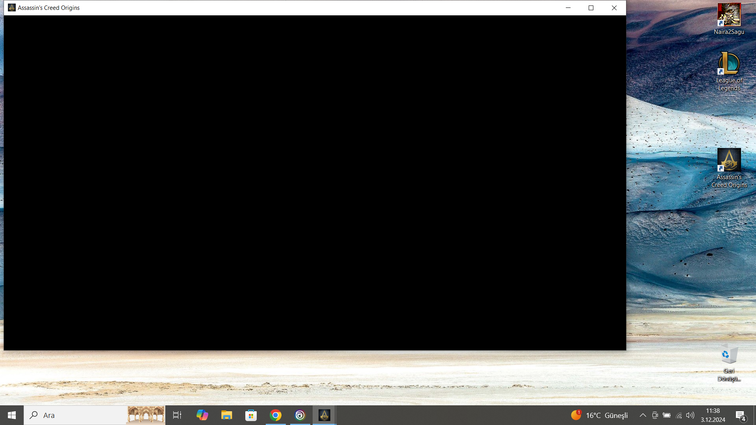Image resolution: width=756 pixels, height=425 pixels.
Task: Open the notification center with 4 alerts
Action: click(741, 416)
